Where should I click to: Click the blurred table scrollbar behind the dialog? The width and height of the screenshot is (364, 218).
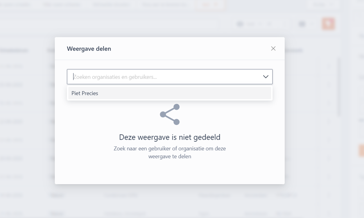coord(339,87)
